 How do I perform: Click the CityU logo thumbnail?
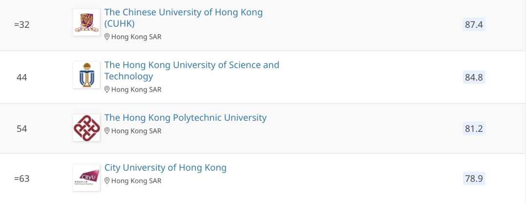click(x=86, y=178)
